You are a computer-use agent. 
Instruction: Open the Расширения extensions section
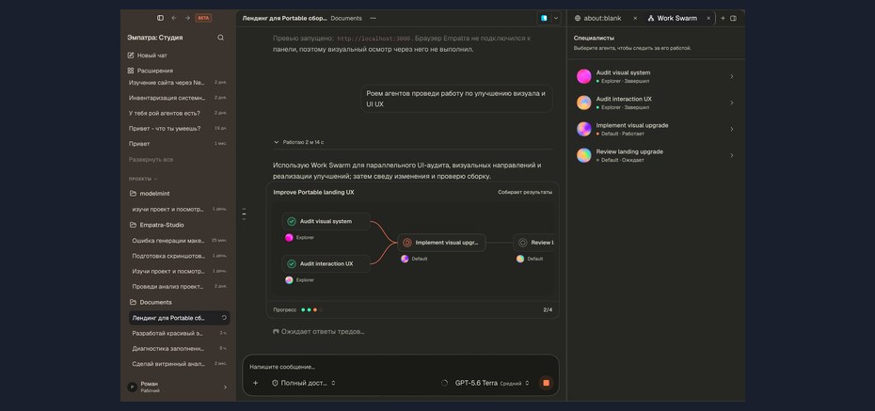[151, 71]
